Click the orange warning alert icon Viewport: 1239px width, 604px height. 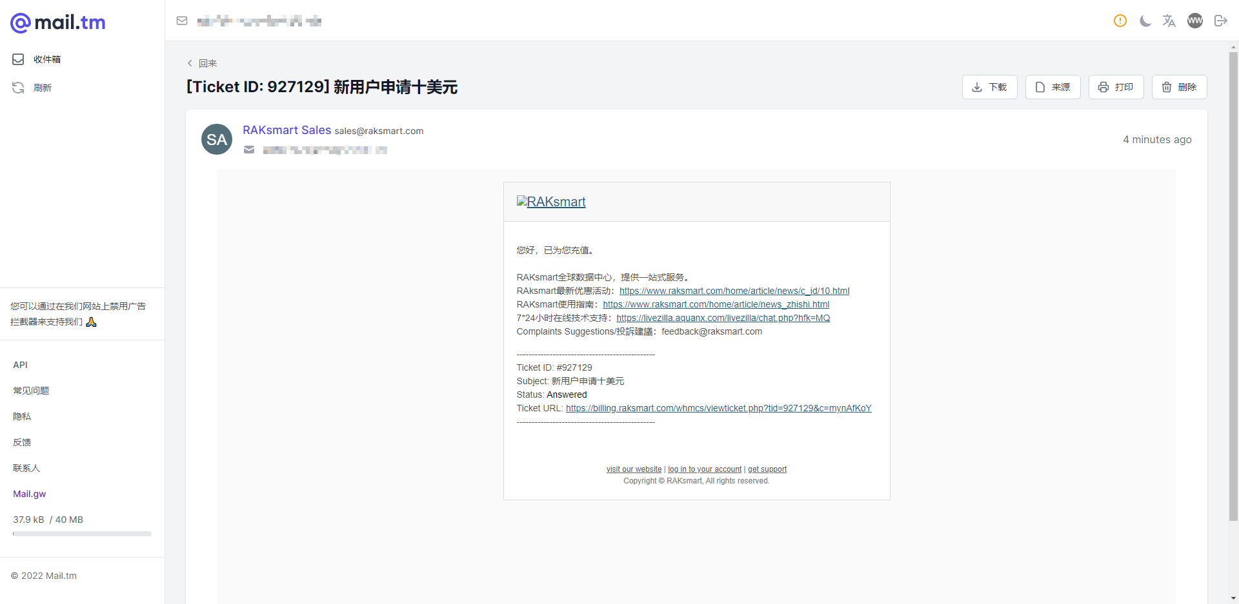1120,21
